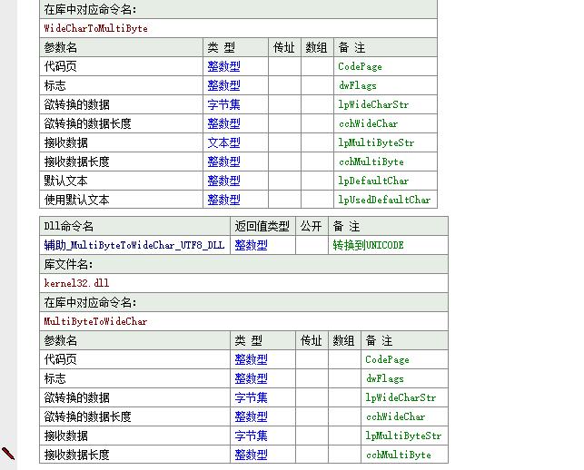Click the 公开 column header
The image size is (584, 470).
(x=311, y=226)
